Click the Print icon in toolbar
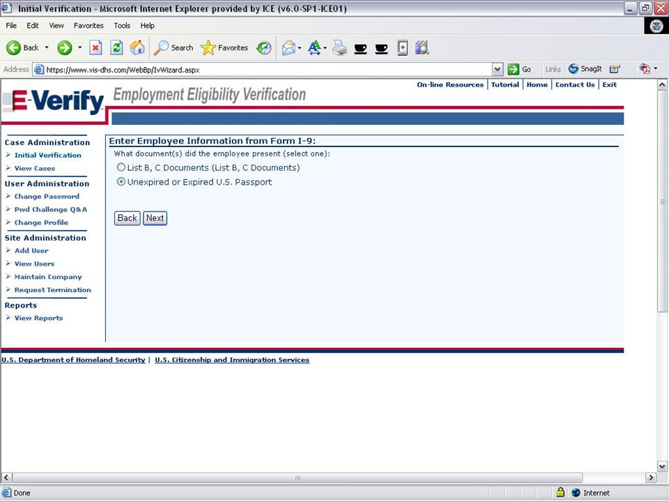 coord(339,48)
